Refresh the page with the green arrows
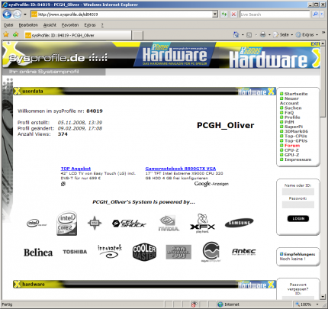Image resolution: width=328 pixels, height=309 pixels. click(224, 14)
